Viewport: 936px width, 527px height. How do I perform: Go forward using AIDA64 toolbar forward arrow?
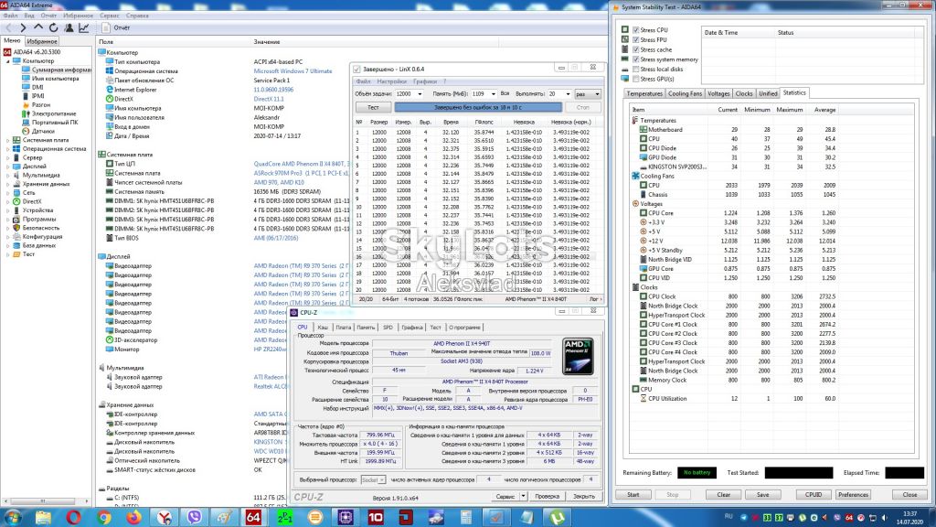click(23, 27)
